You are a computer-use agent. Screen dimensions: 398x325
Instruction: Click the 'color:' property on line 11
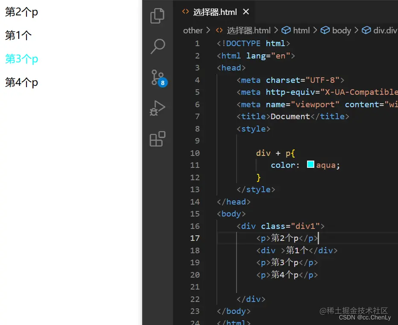[285, 165]
